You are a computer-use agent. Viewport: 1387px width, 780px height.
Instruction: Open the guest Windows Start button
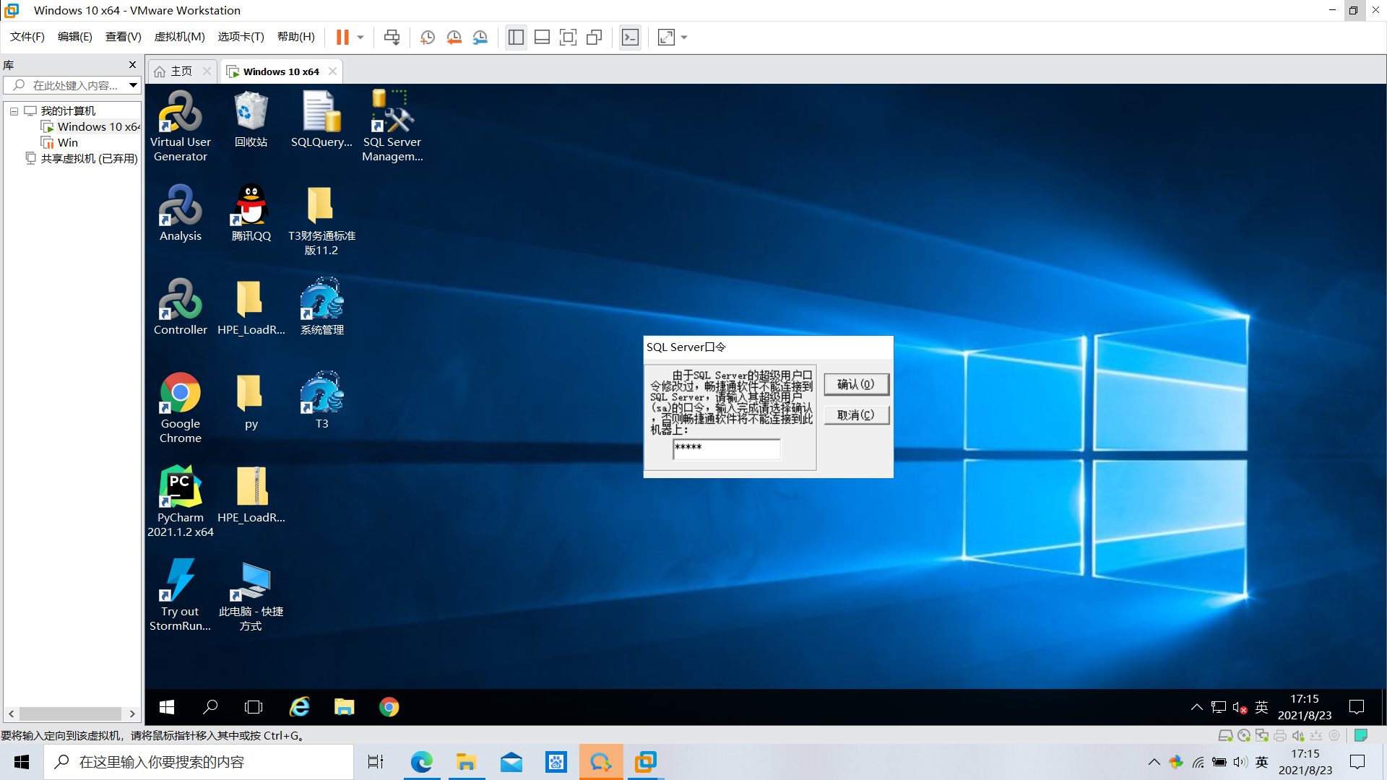click(166, 707)
